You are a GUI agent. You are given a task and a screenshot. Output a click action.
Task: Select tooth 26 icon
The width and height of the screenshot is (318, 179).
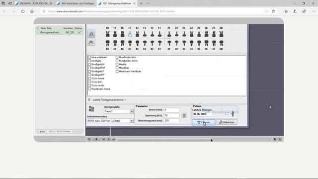click(206, 34)
